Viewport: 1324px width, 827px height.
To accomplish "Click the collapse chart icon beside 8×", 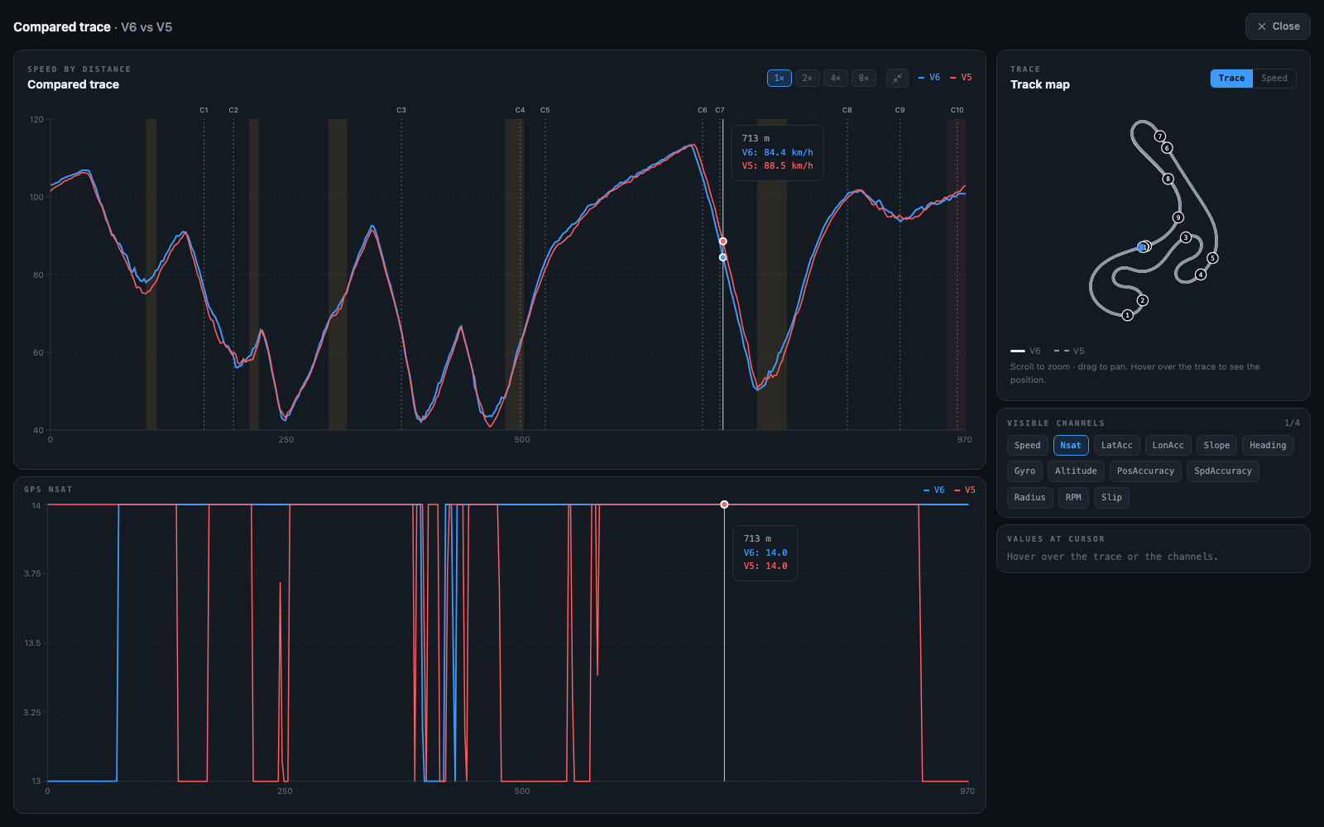I will click(x=897, y=78).
